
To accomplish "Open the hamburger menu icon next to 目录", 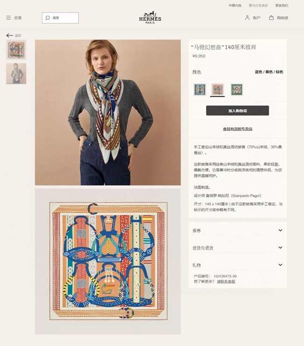I will 8,18.
